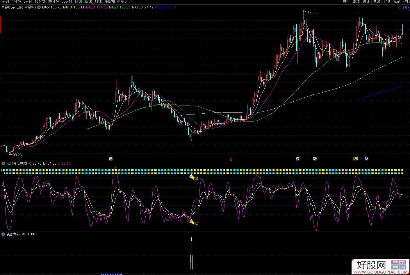Image resolution: width=410 pixels, height=275 pixels.
Task: Switch to 分时 intraday chart tab
Action: (6, 1)
